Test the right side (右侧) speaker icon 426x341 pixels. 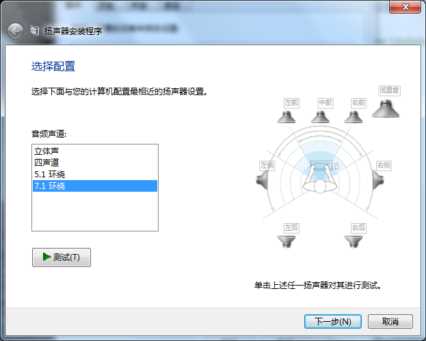pos(378,179)
